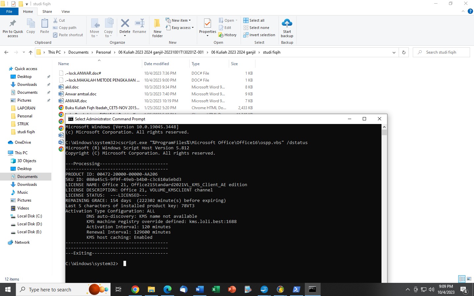
Task: Open Microsoft Edge from taskbar
Action: point(167,289)
